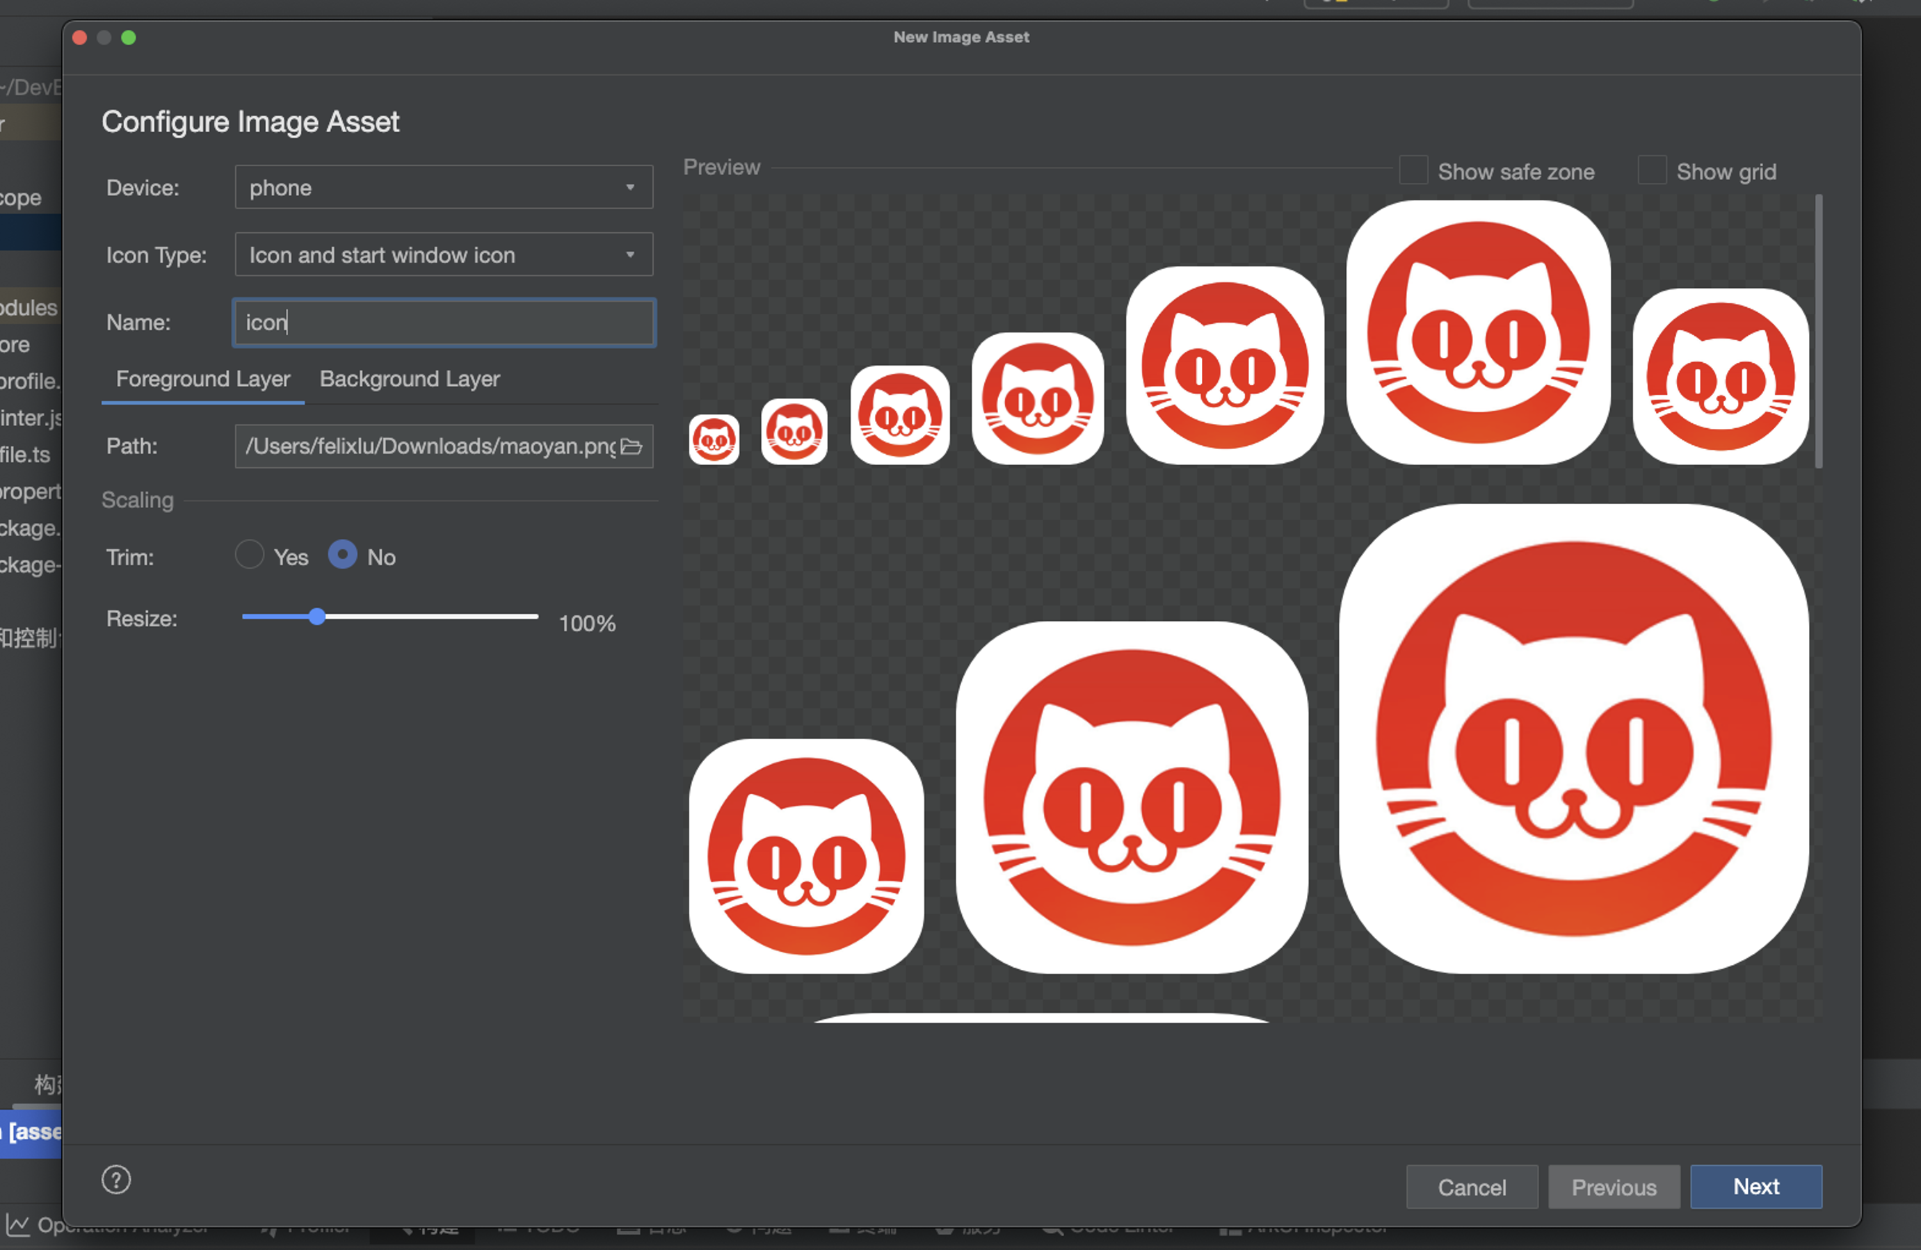Switch to Background Layer tab
The height and width of the screenshot is (1250, 1921).
409,380
